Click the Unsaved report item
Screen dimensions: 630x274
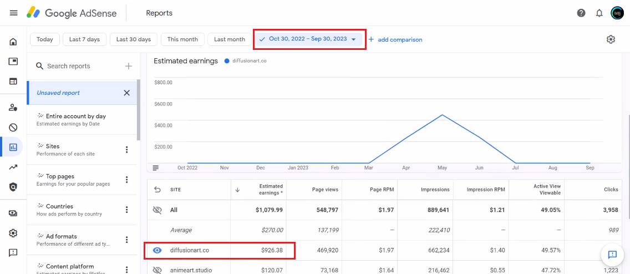point(82,93)
